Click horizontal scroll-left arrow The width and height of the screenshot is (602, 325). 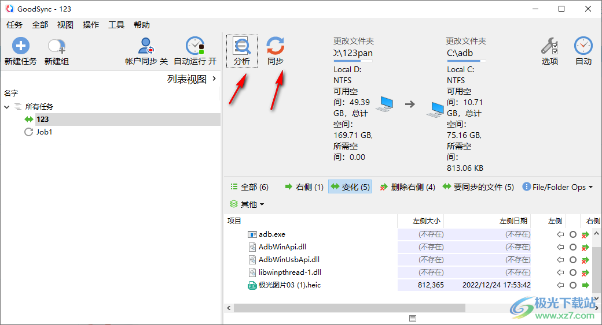(x=229, y=308)
